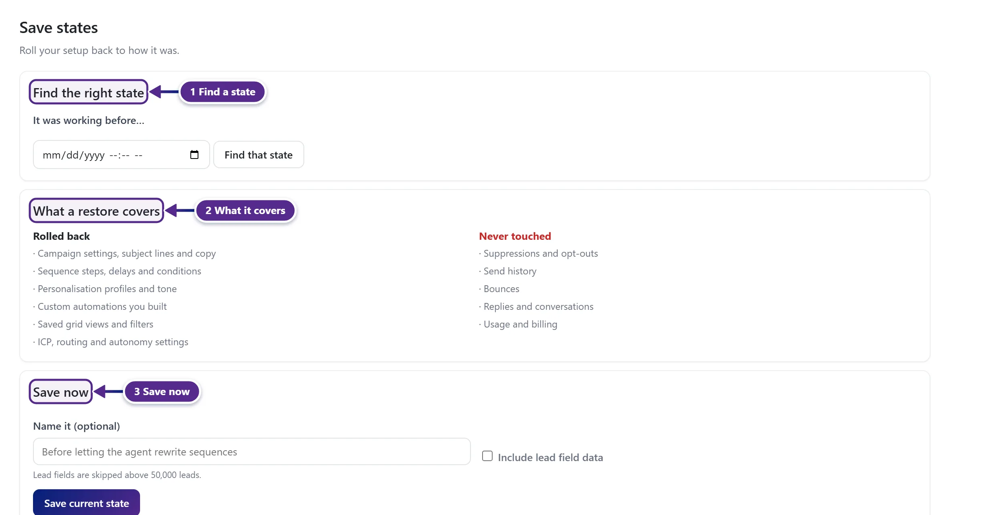The image size is (982, 515).
Task: Click "Roll your setup back" subtitle
Action: (x=99, y=50)
